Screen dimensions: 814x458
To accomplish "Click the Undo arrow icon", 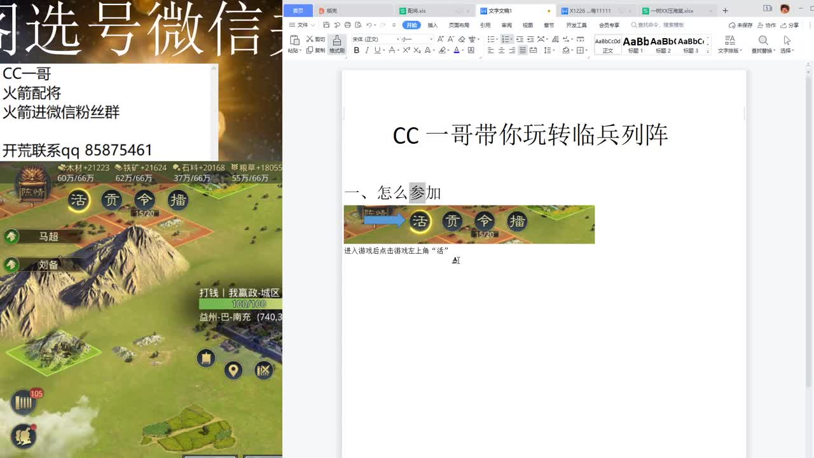I will pyautogui.click(x=369, y=25).
